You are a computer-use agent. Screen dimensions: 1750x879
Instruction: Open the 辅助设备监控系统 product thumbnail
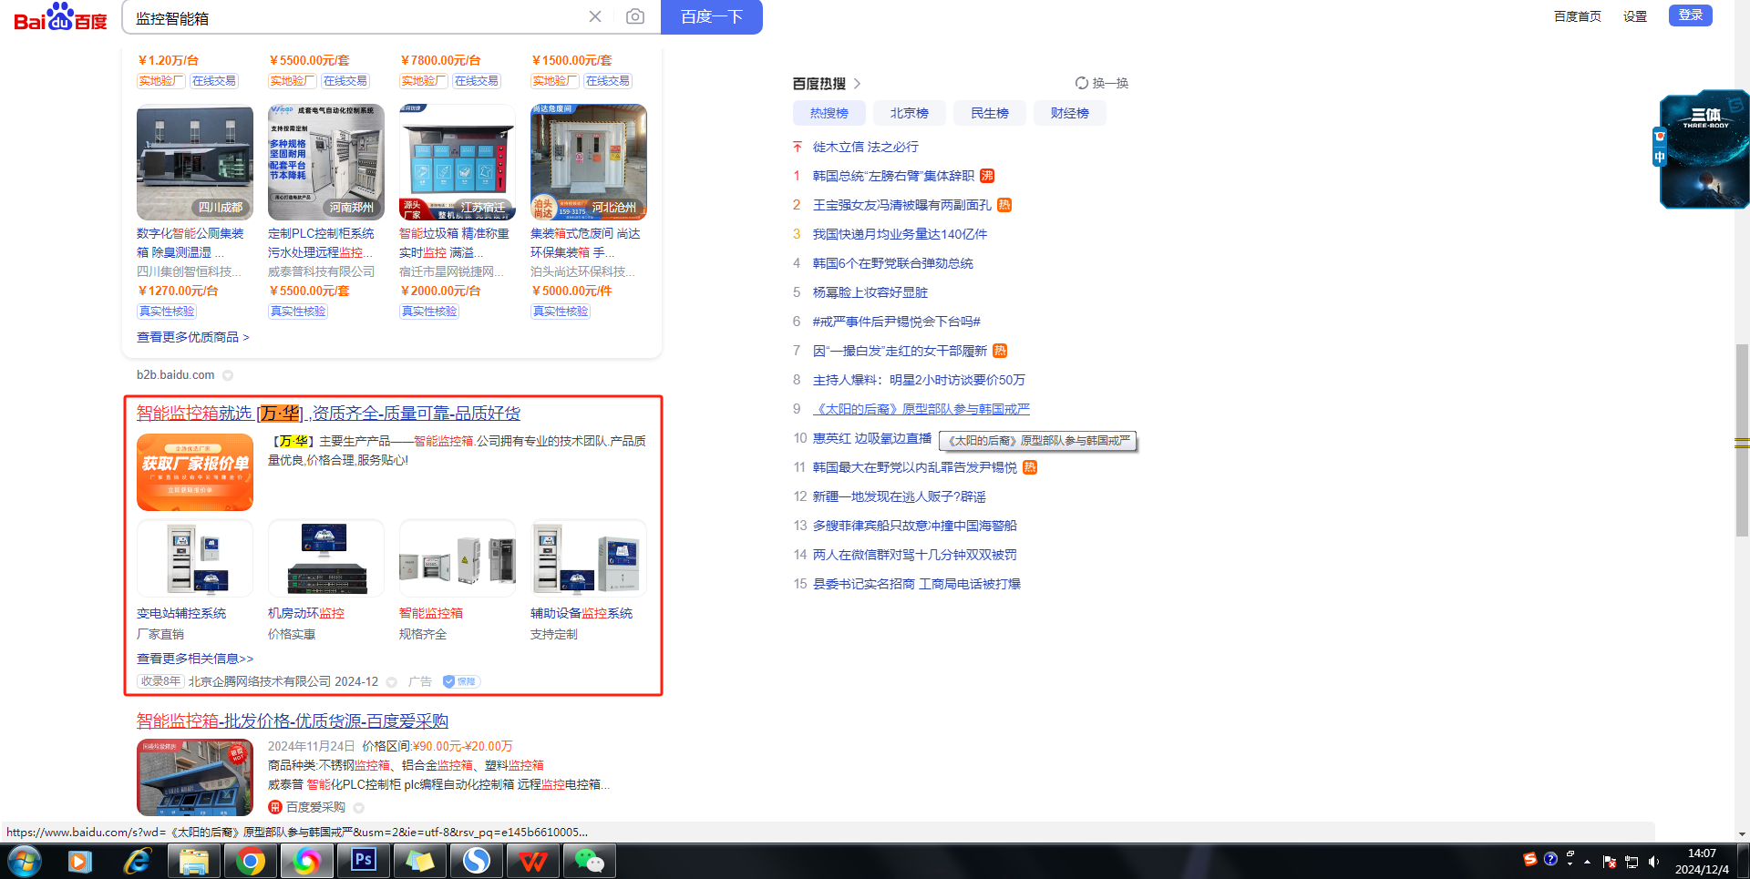pyautogui.click(x=589, y=558)
